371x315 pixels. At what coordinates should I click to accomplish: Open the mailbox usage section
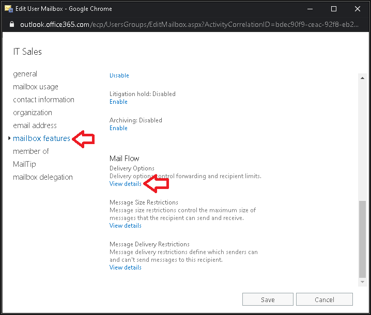pyautogui.click(x=36, y=87)
